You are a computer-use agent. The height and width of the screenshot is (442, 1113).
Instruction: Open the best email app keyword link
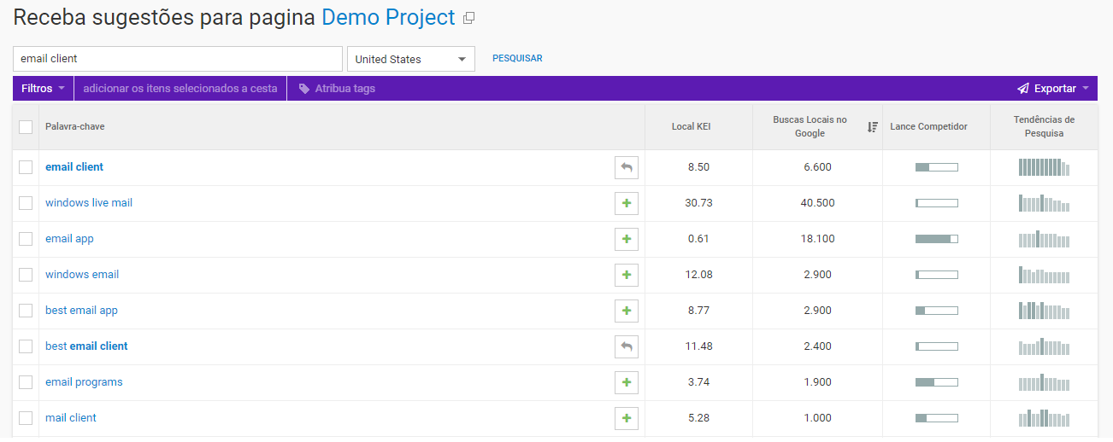tap(81, 311)
